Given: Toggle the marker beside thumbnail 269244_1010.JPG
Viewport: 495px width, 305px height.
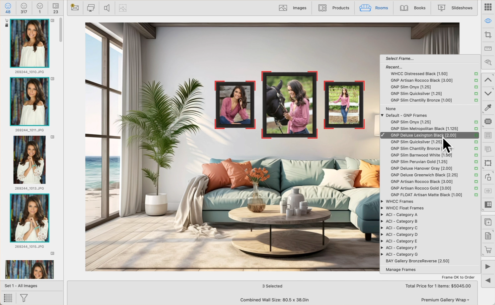Looking at the screenshot, I should tap(52, 21).
